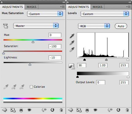Reset Hue/Saturation adjustment to defaults
132x114 pixels.
pyautogui.click(x=52, y=110)
